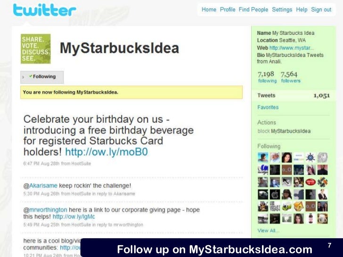The height and width of the screenshot is (257, 343).
Task: Open the Home menu item
Action: tap(209, 9)
